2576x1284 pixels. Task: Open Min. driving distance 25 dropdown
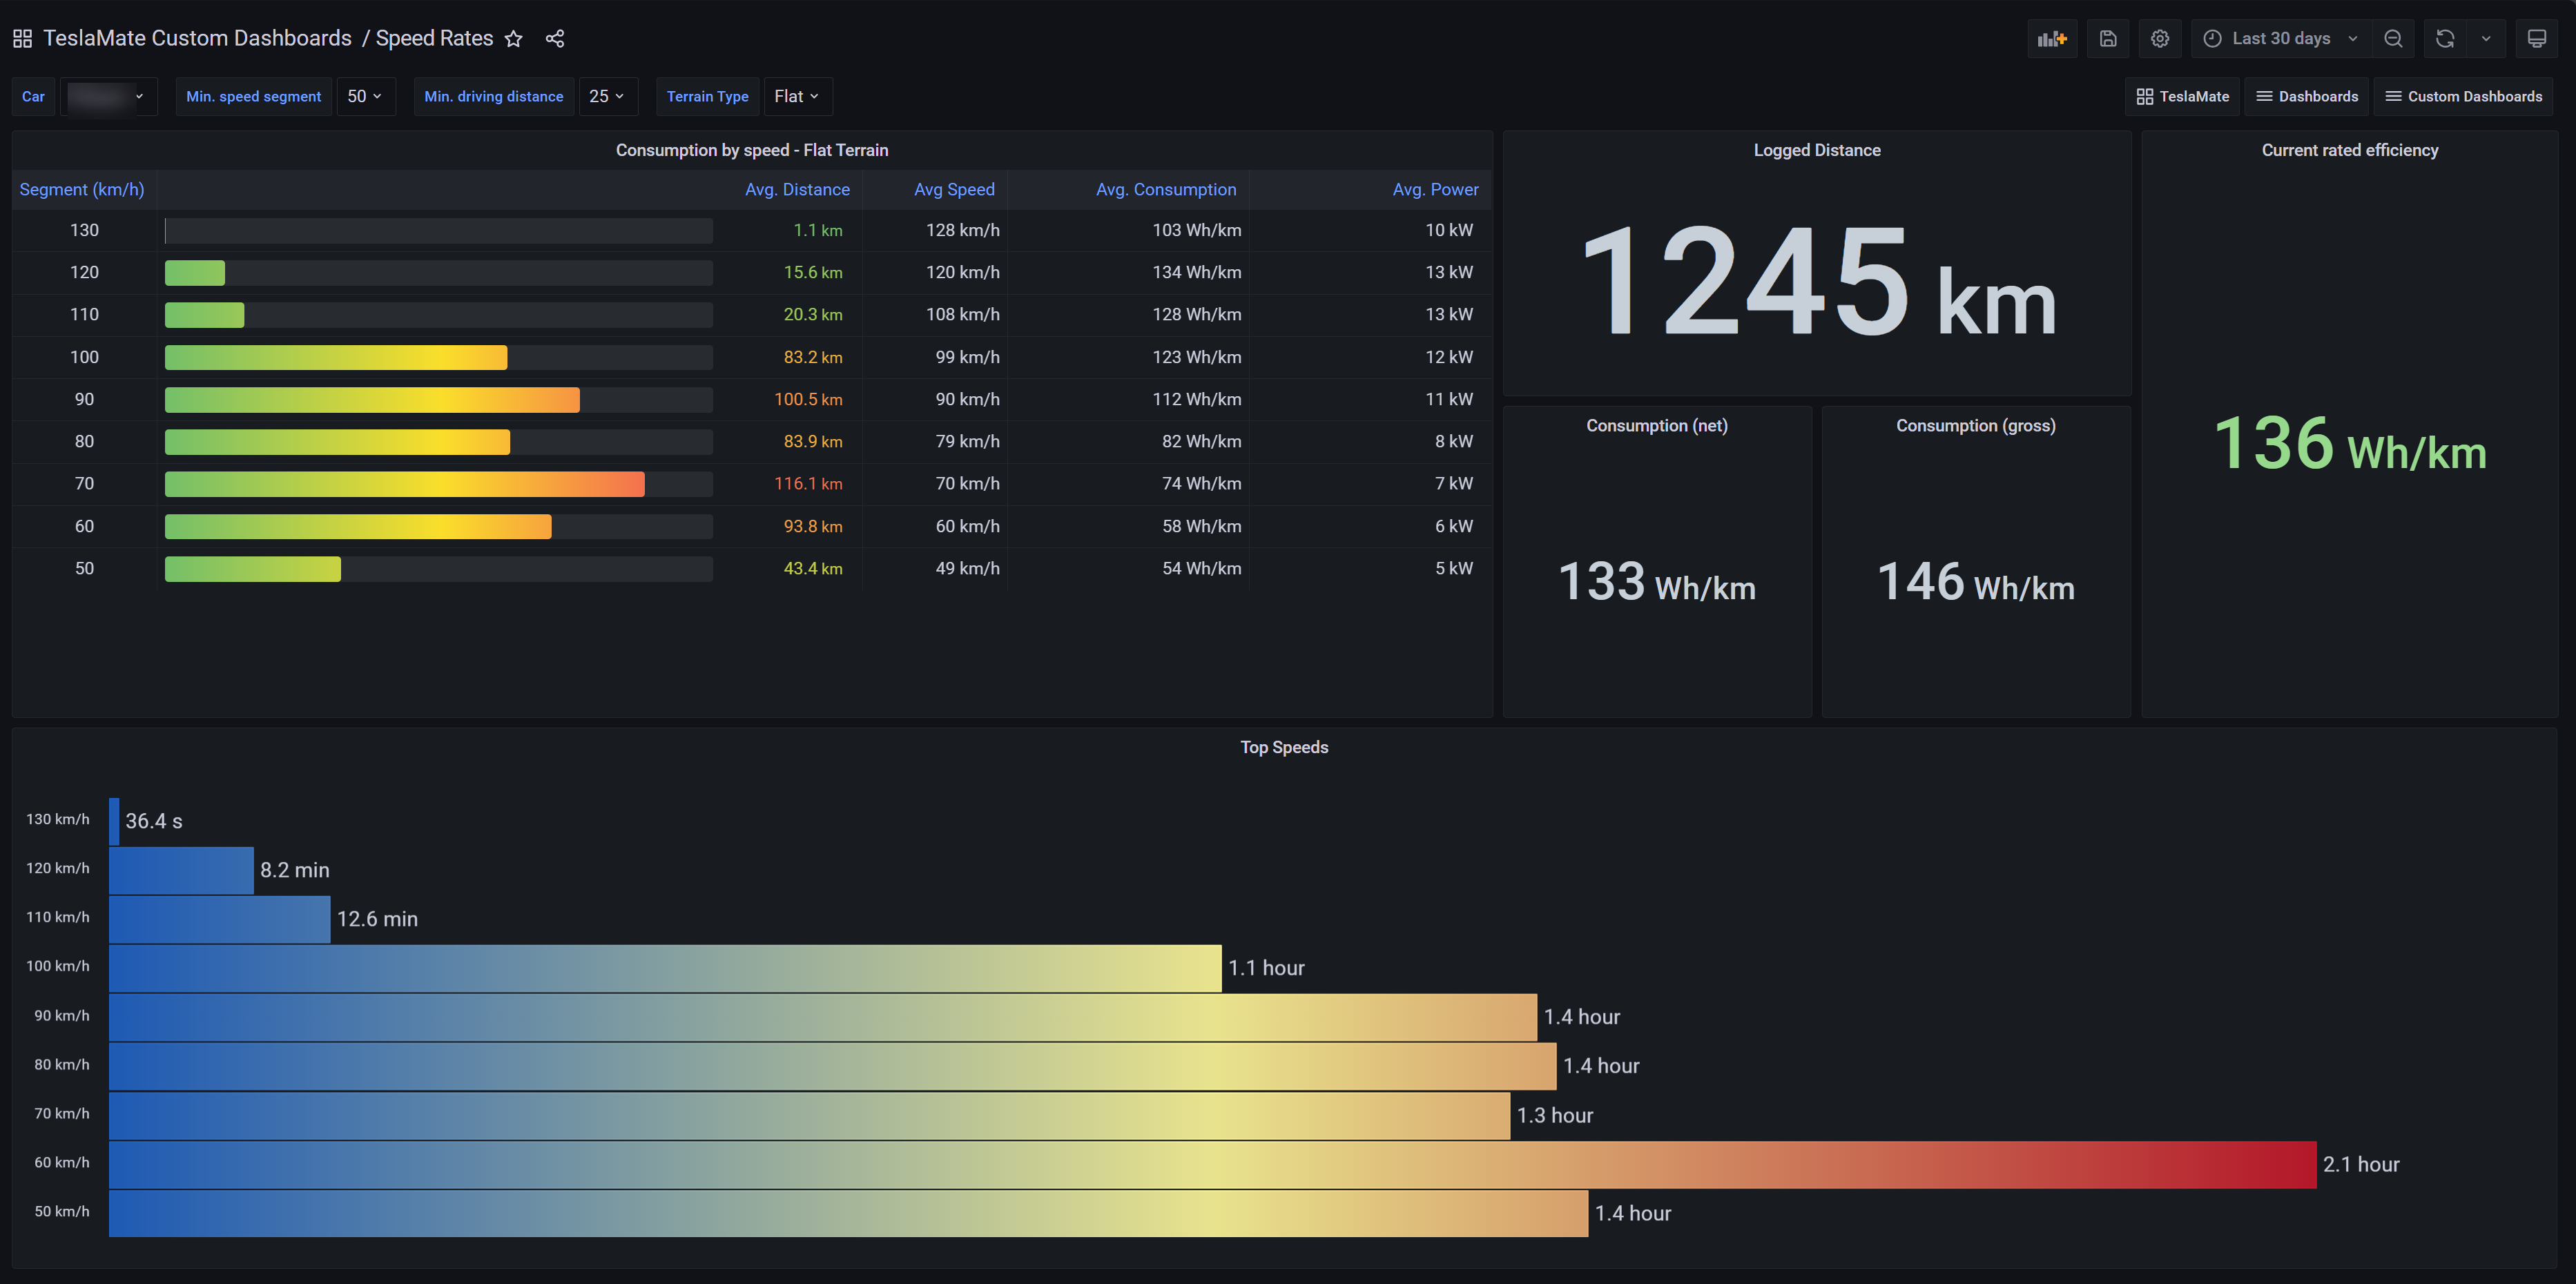(x=606, y=97)
